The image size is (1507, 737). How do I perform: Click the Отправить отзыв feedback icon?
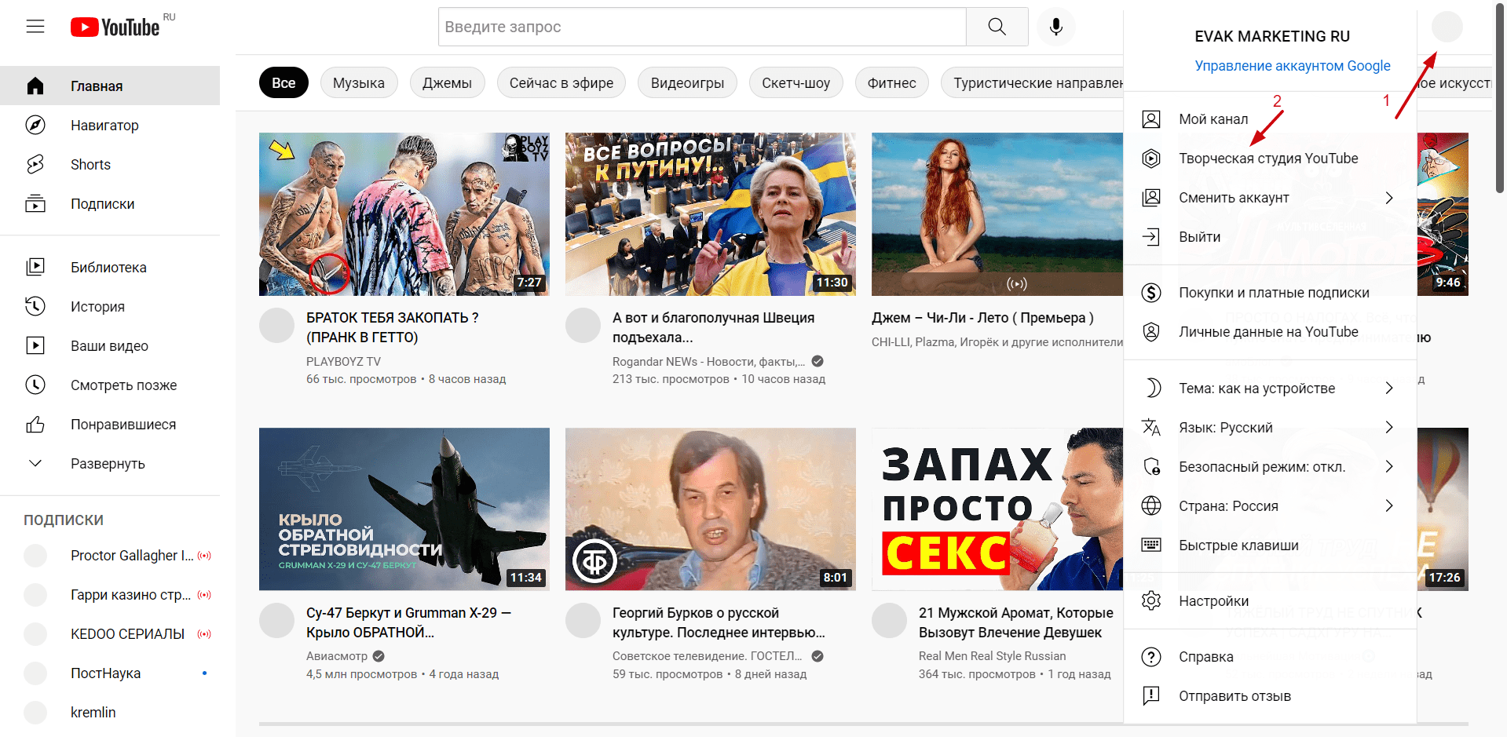pos(1151,696)
